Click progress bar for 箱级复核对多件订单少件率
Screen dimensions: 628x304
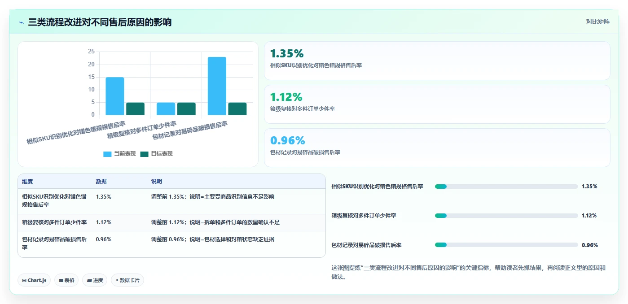(506, 216)
